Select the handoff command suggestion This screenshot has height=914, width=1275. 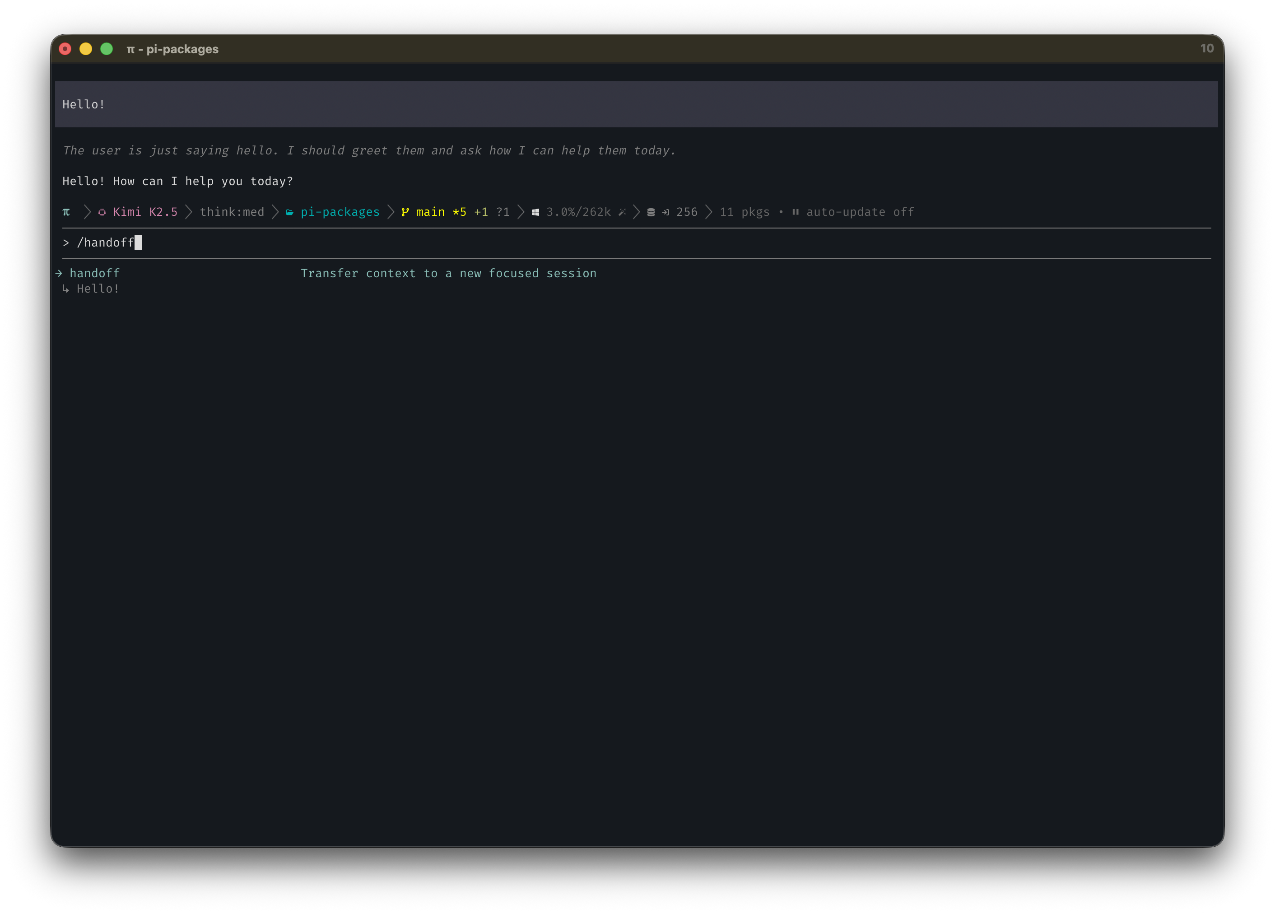[x=94, y=273]
